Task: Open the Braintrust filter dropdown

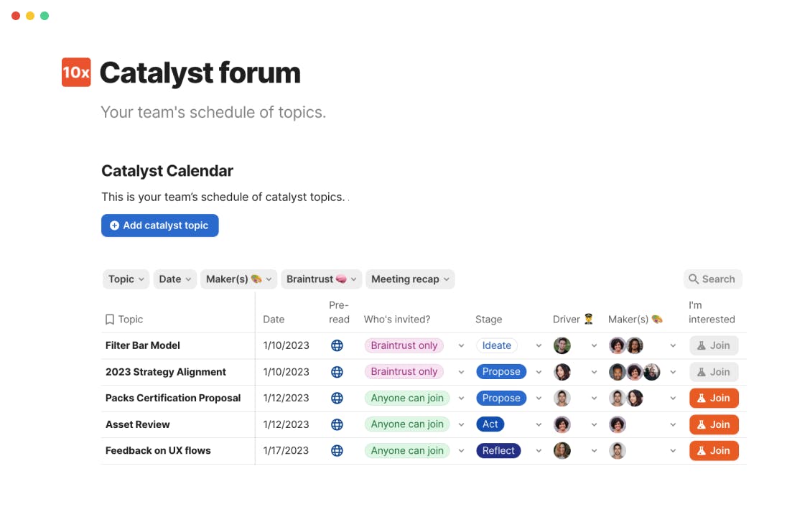Action: (x=321, y=279)
